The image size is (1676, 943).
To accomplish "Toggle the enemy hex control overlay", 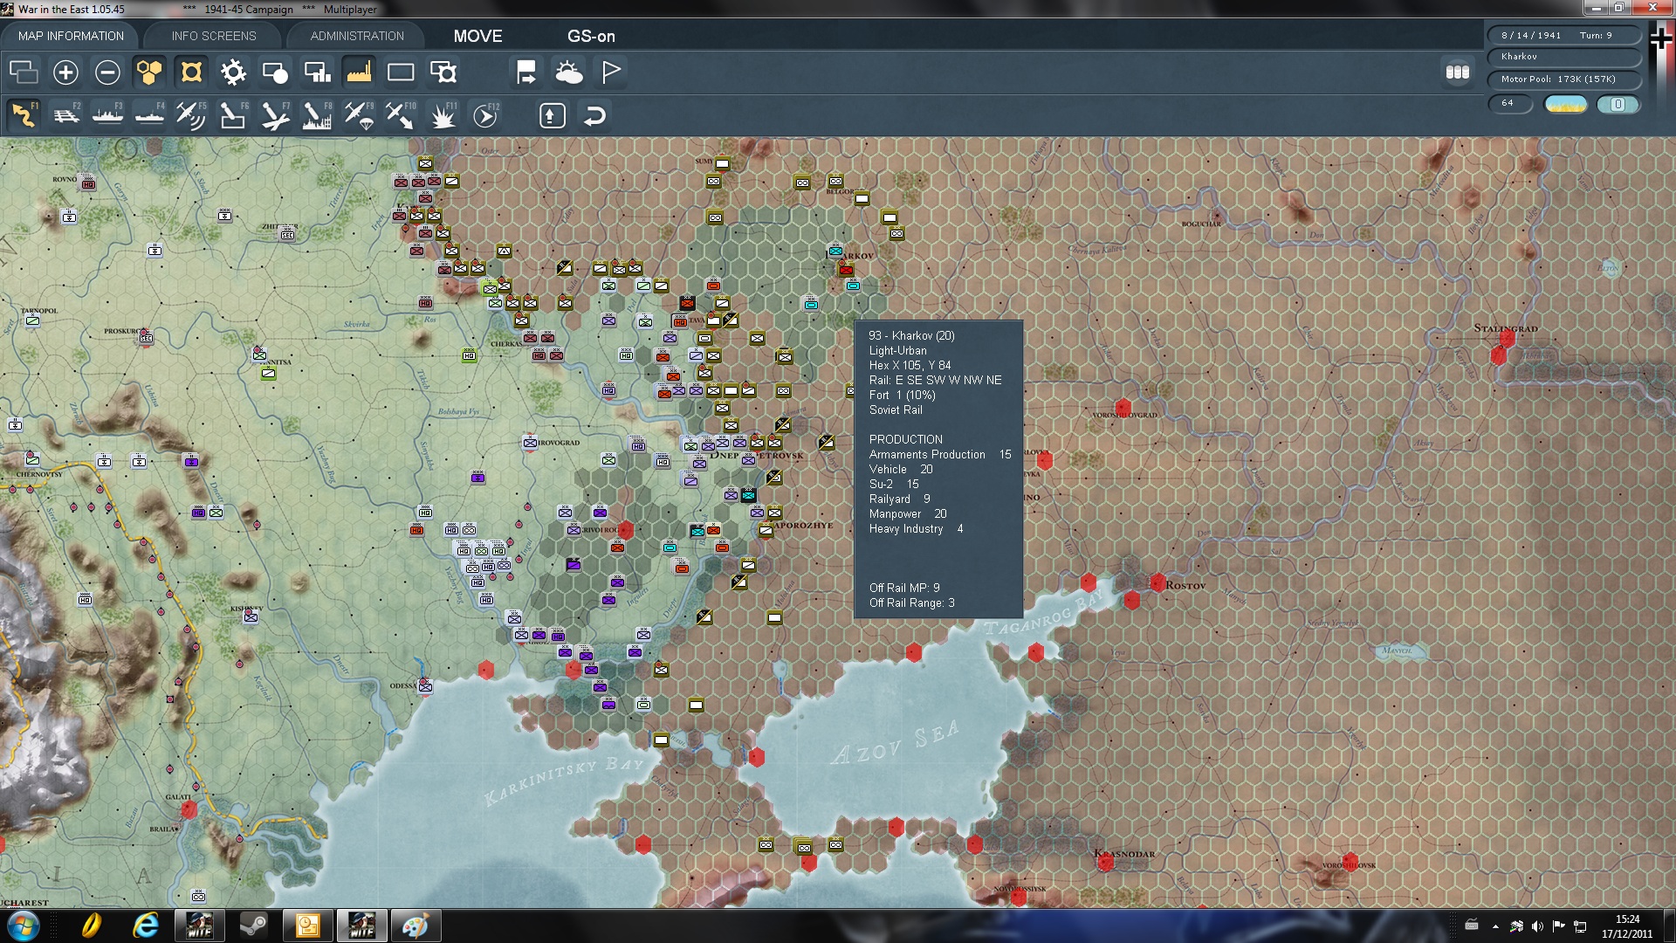I will [191, 72].
